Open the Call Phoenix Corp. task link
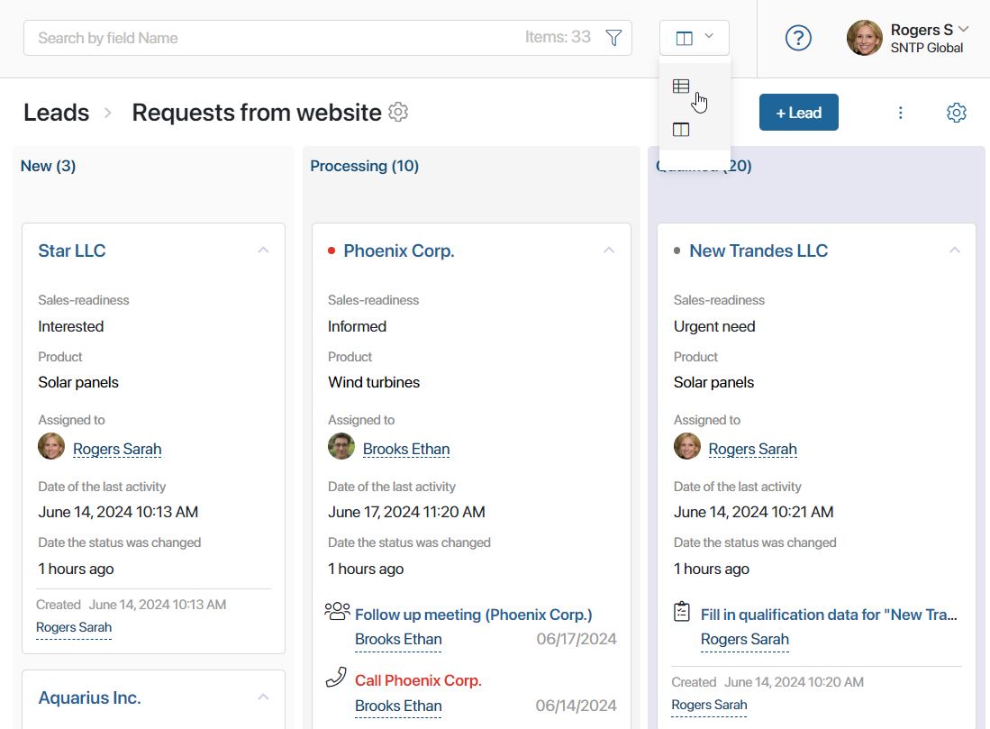990x729 pixels. point(418,680)
